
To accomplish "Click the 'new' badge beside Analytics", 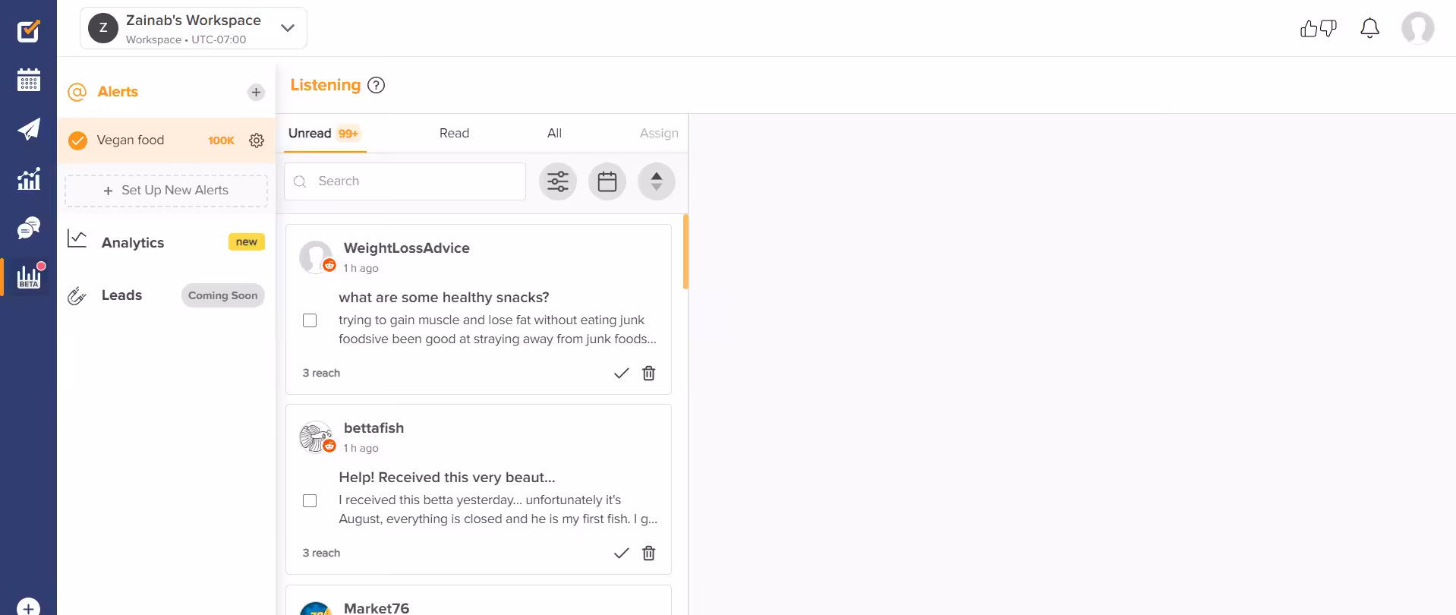I will [246, 241].
